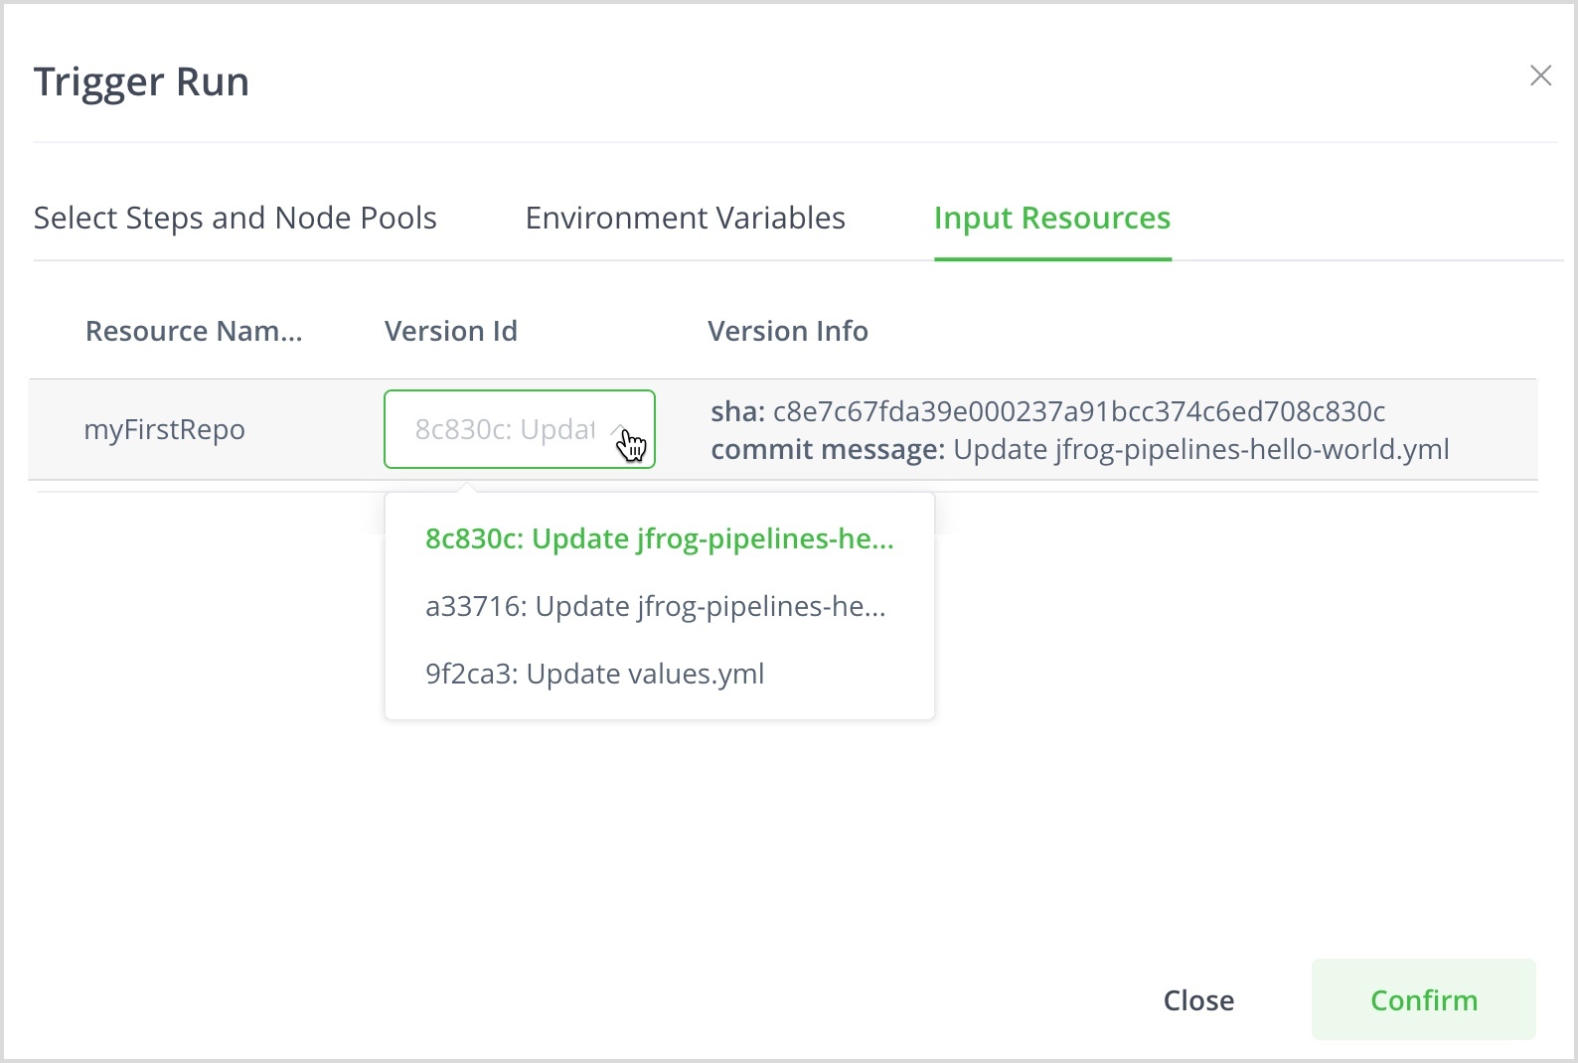Click the Resource Name column header

(194, 331)
